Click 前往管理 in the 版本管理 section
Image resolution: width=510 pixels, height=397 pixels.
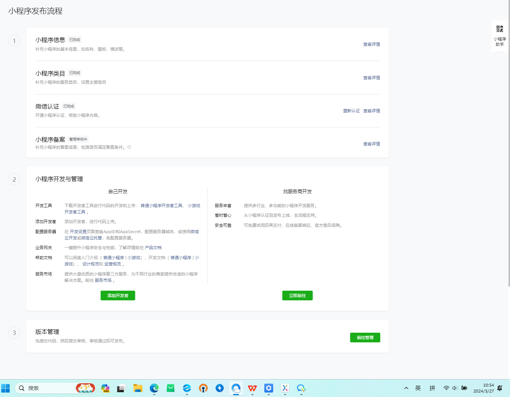pos(365,338)
